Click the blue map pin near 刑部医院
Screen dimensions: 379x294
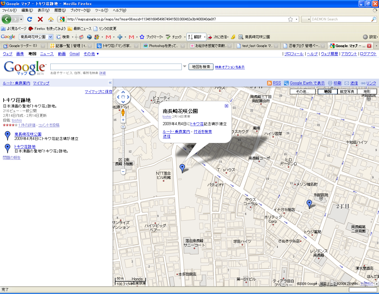[x=309, y=204]
